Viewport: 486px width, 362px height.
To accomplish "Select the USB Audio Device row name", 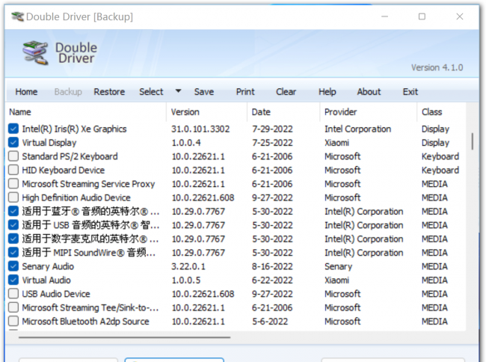I will point(56,294).
